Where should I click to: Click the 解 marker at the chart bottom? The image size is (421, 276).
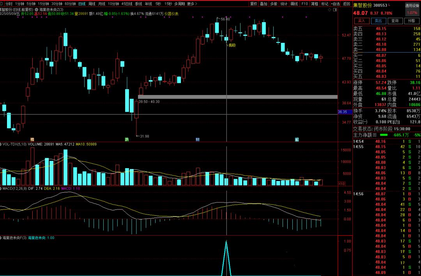click(297, 139)
